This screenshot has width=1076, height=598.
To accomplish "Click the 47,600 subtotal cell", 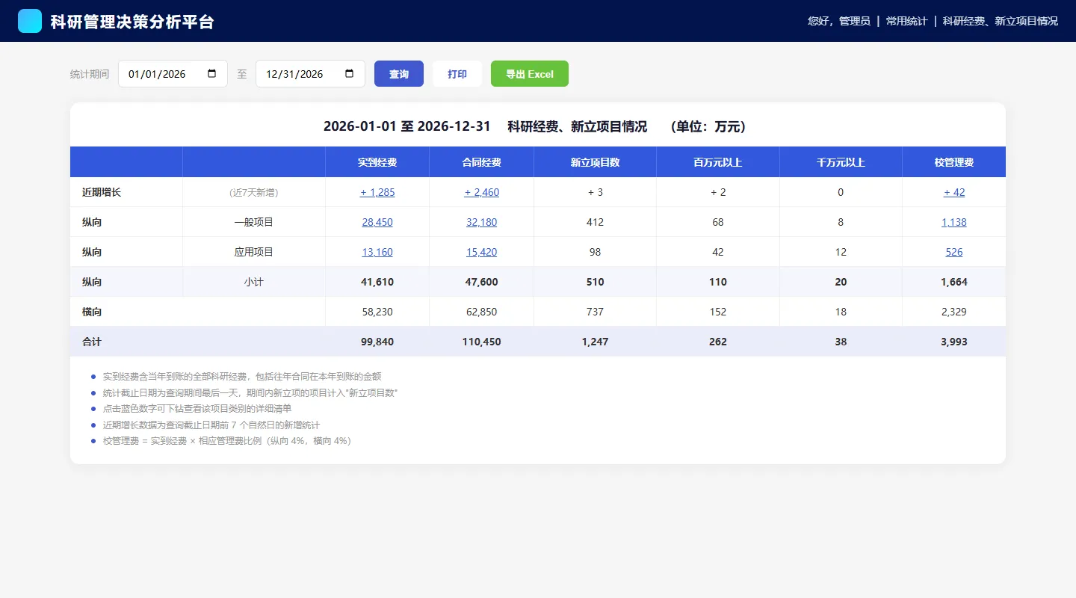I will (x=482, y=282).
